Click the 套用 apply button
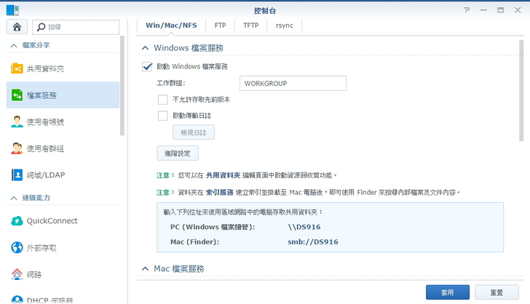The width and height of the screenshot is (530, 304). click(x=447, y=292)
